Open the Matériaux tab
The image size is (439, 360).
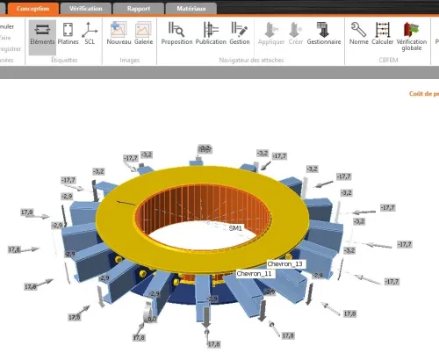point(191,9)
